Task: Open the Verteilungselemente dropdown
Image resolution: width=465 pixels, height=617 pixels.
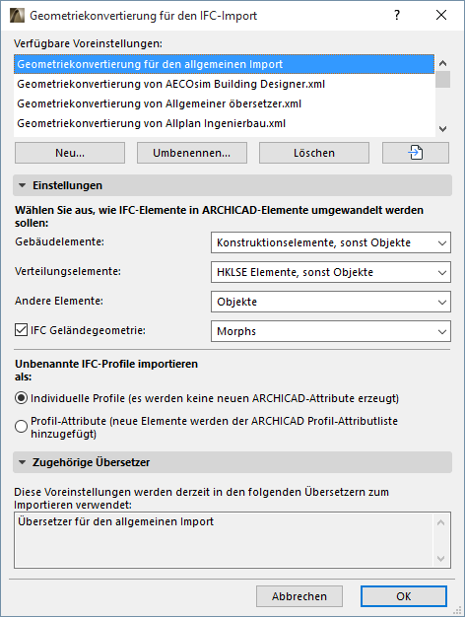Action: click(x=331, y=272)
